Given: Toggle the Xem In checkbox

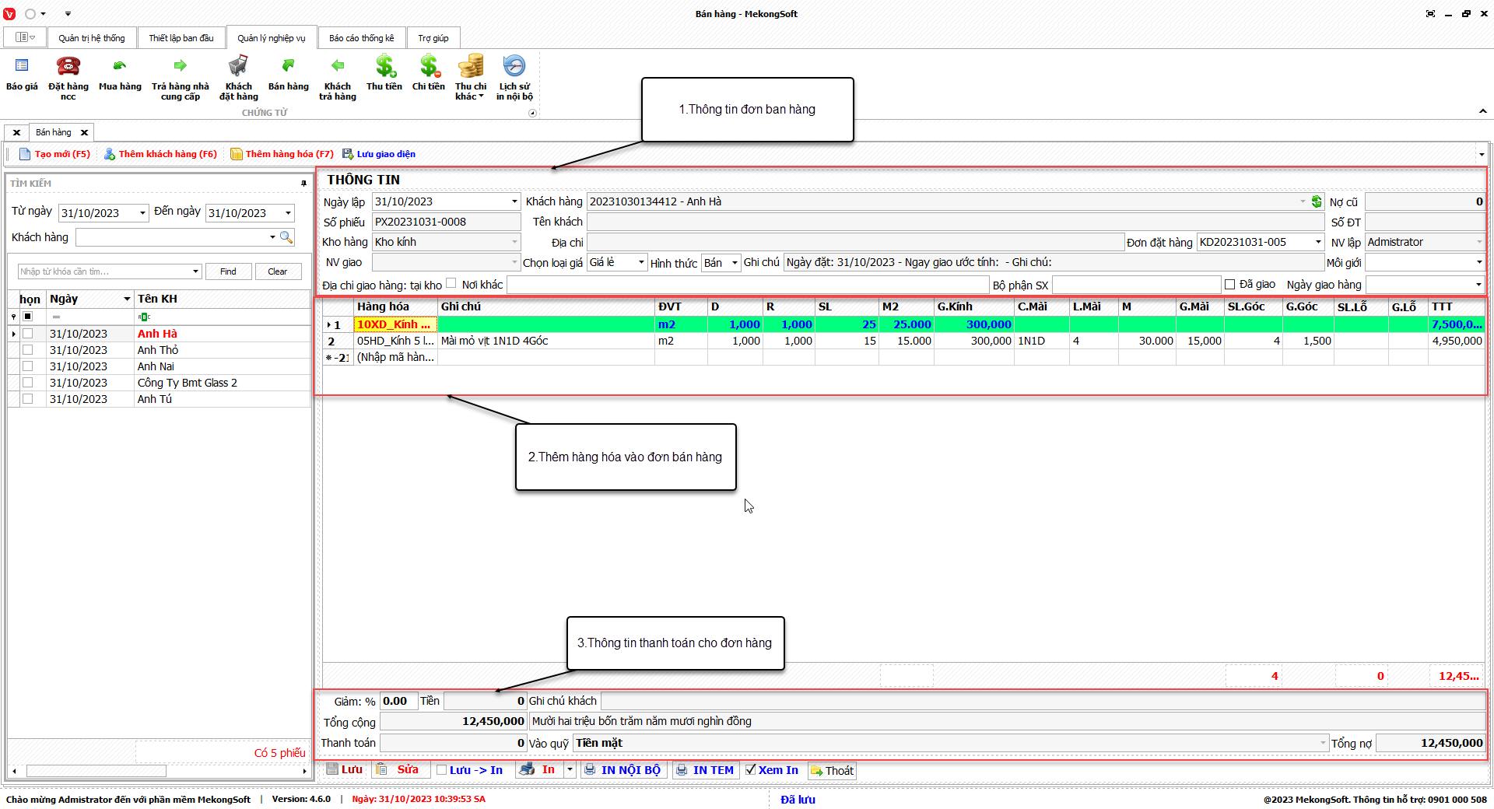Looking at the screenshot, I should (x=751, y=769).
